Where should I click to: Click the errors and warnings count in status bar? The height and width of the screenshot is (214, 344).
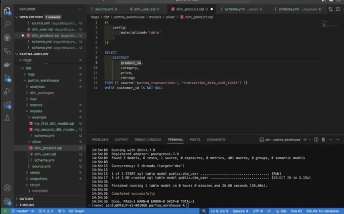coord(46,211)
